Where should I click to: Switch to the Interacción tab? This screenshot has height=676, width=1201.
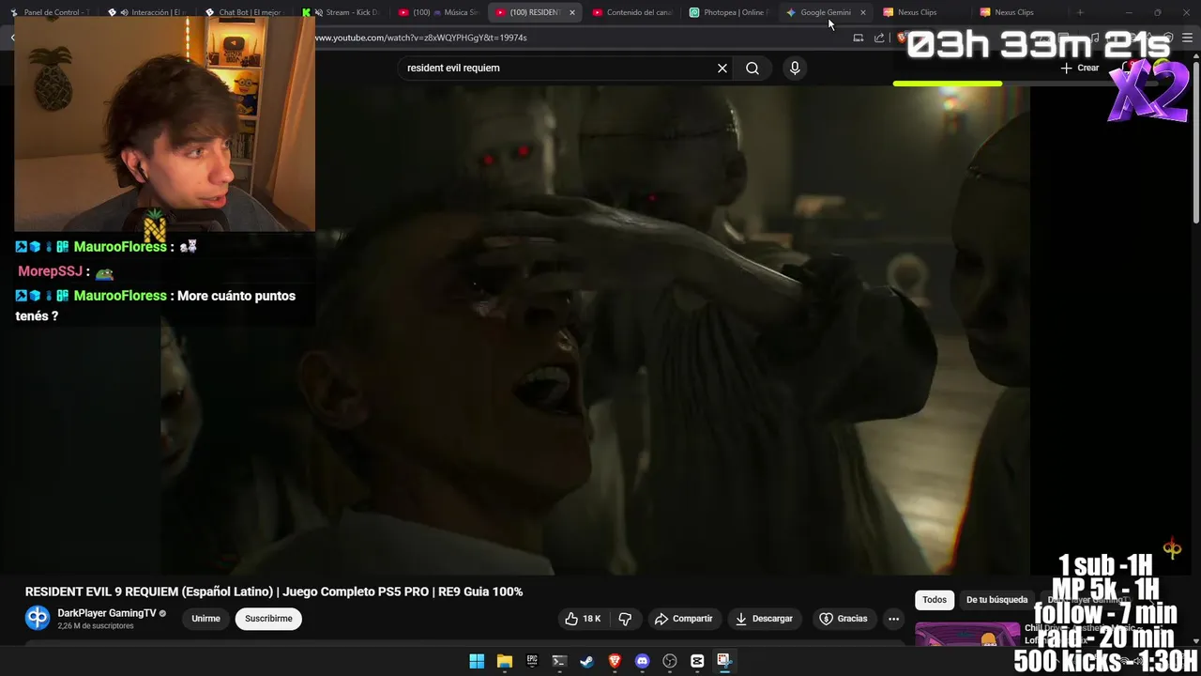click(x=148, y=12)
